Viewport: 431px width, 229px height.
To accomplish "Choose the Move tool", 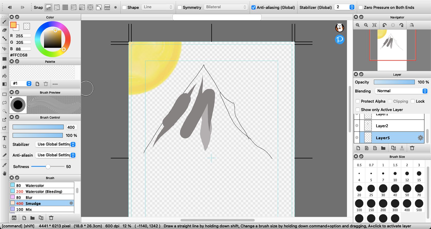I will (4, 49).
